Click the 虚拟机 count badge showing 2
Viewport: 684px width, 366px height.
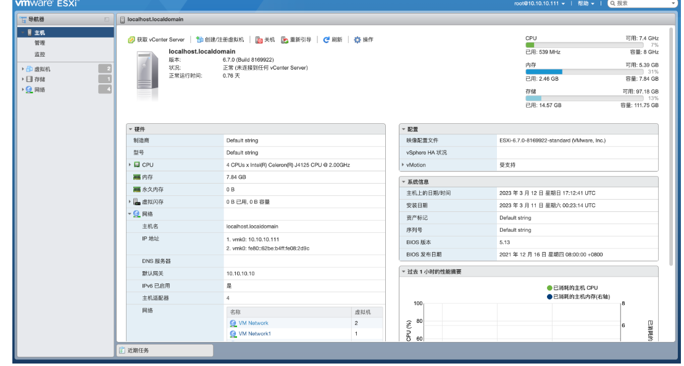(x=105, y=69)
